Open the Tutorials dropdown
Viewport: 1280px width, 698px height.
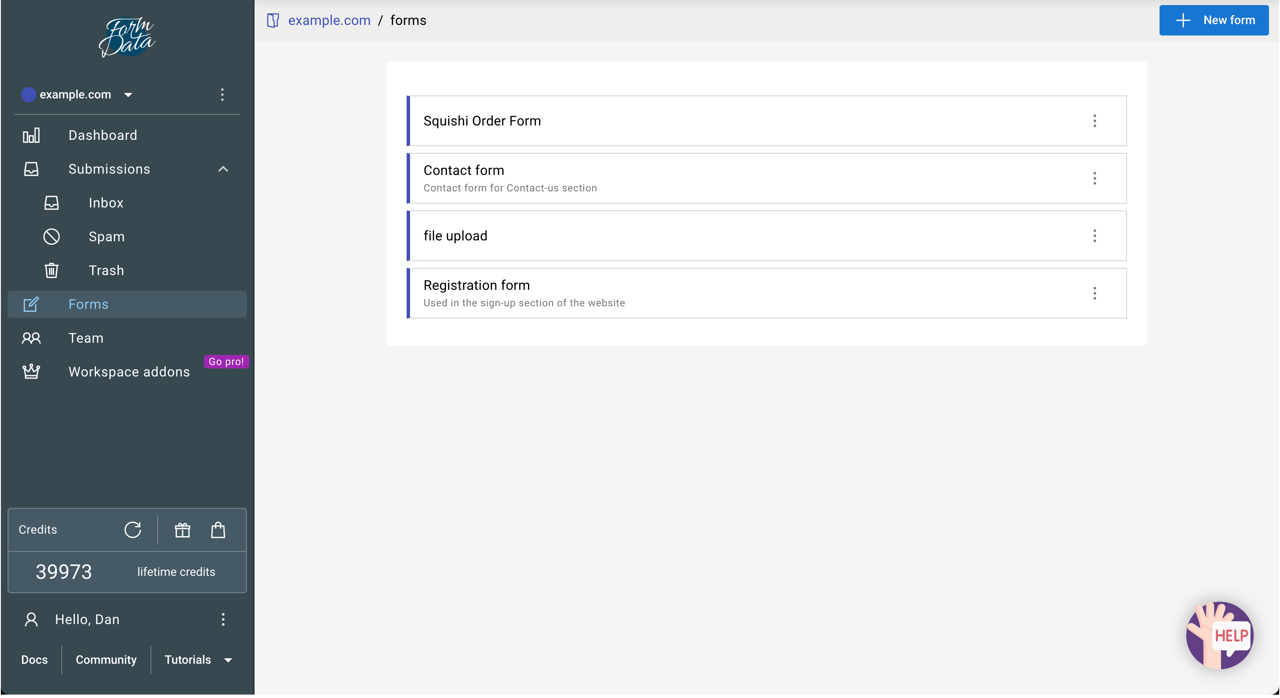198,660
